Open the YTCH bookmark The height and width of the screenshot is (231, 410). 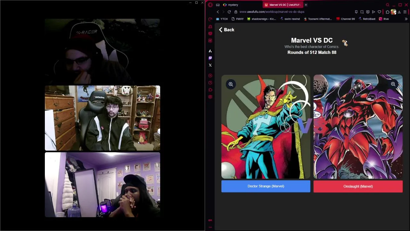click(222, 19)
